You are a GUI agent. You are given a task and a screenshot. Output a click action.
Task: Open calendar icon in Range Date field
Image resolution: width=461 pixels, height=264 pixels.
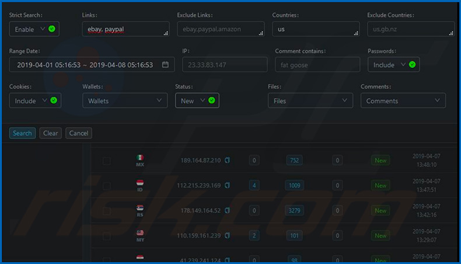click(165, 65)
